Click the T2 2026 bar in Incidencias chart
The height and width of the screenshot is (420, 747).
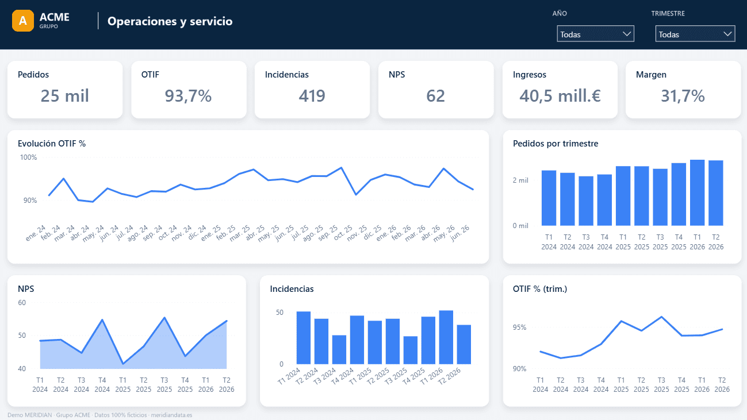click(x=464, y=345)
